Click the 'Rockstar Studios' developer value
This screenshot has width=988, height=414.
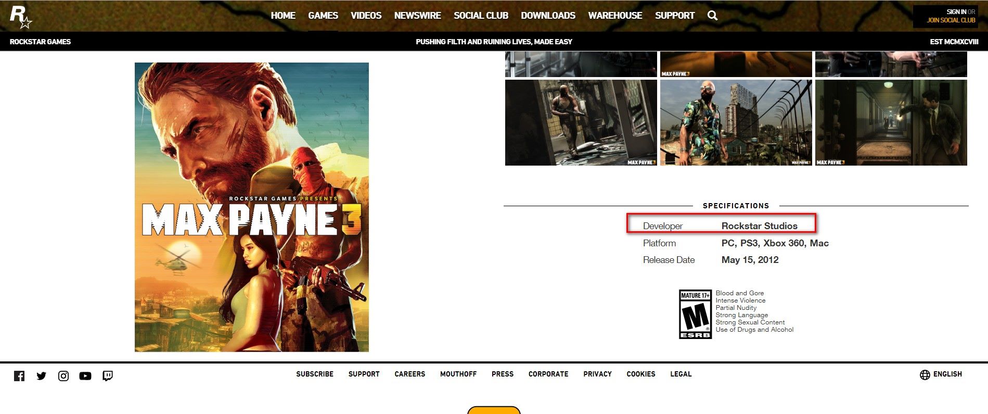pos(759,226)
